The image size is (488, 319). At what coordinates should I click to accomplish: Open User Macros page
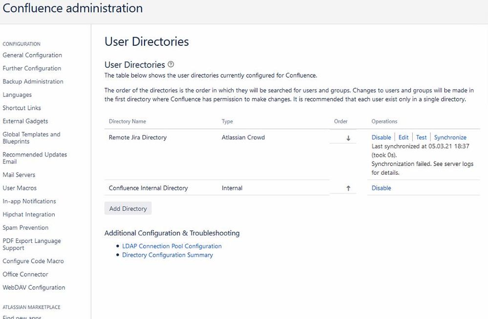20,188
